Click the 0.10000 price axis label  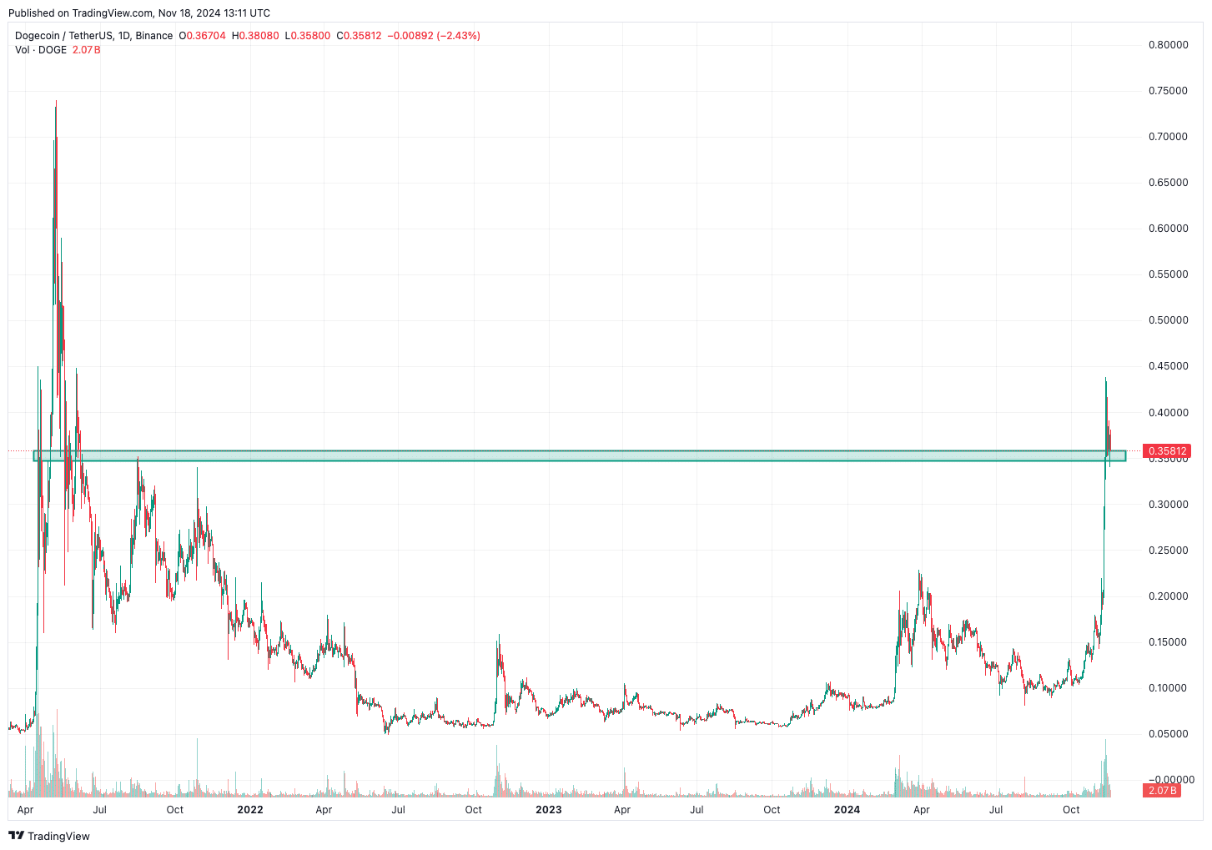[x=1168, y=687]
